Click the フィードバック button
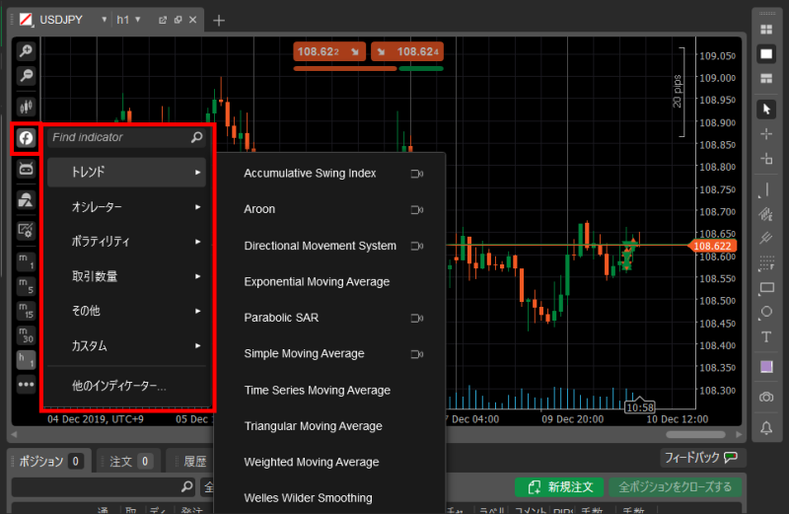 [x=702, y=458]
